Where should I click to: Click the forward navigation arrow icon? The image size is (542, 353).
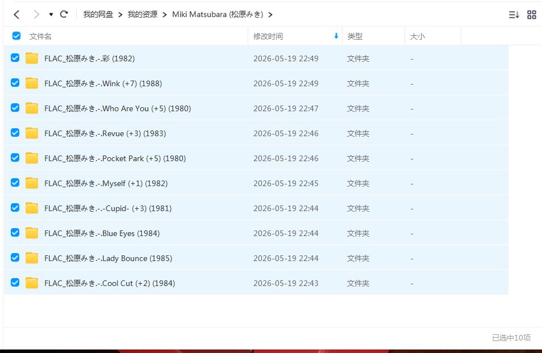pos(36,15)
